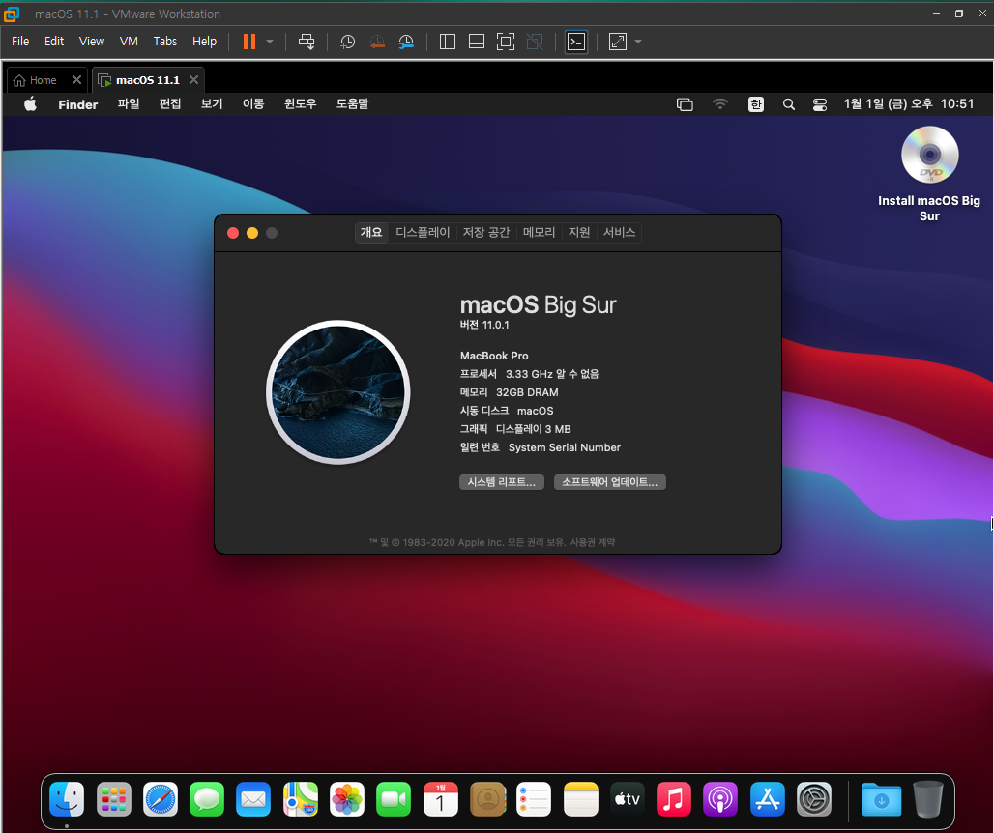The height and width of the screenshot is (833, 994).
Task: Switch to Unity mode
Action: coord(535,42)
